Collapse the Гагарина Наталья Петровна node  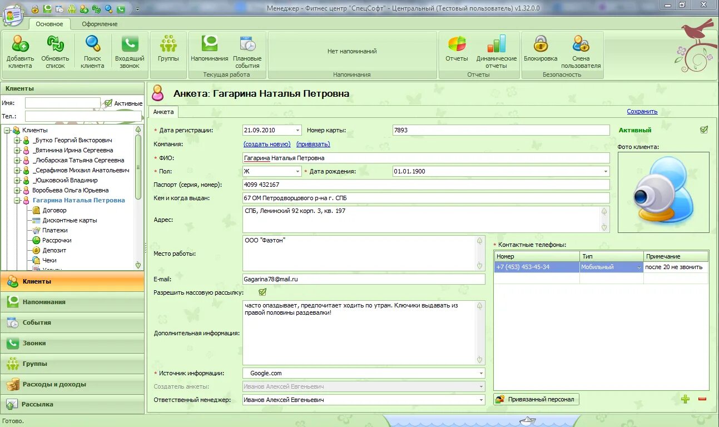pos(17,200)
